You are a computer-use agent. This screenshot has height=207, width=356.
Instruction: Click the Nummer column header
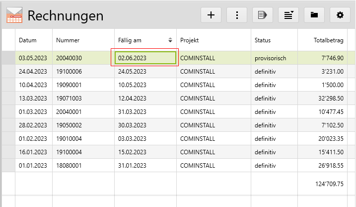(68, 40)
